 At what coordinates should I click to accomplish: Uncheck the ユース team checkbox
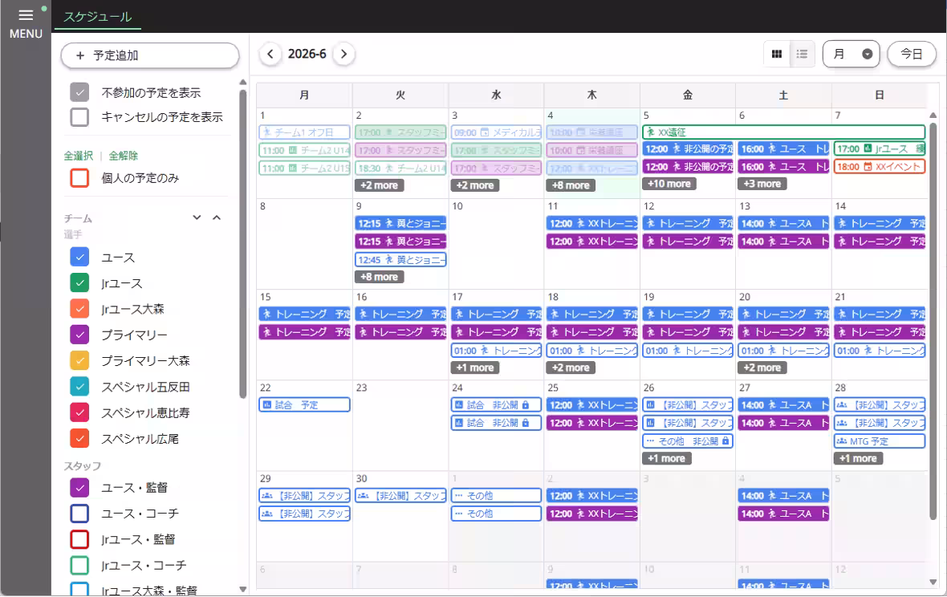(79, 257)
